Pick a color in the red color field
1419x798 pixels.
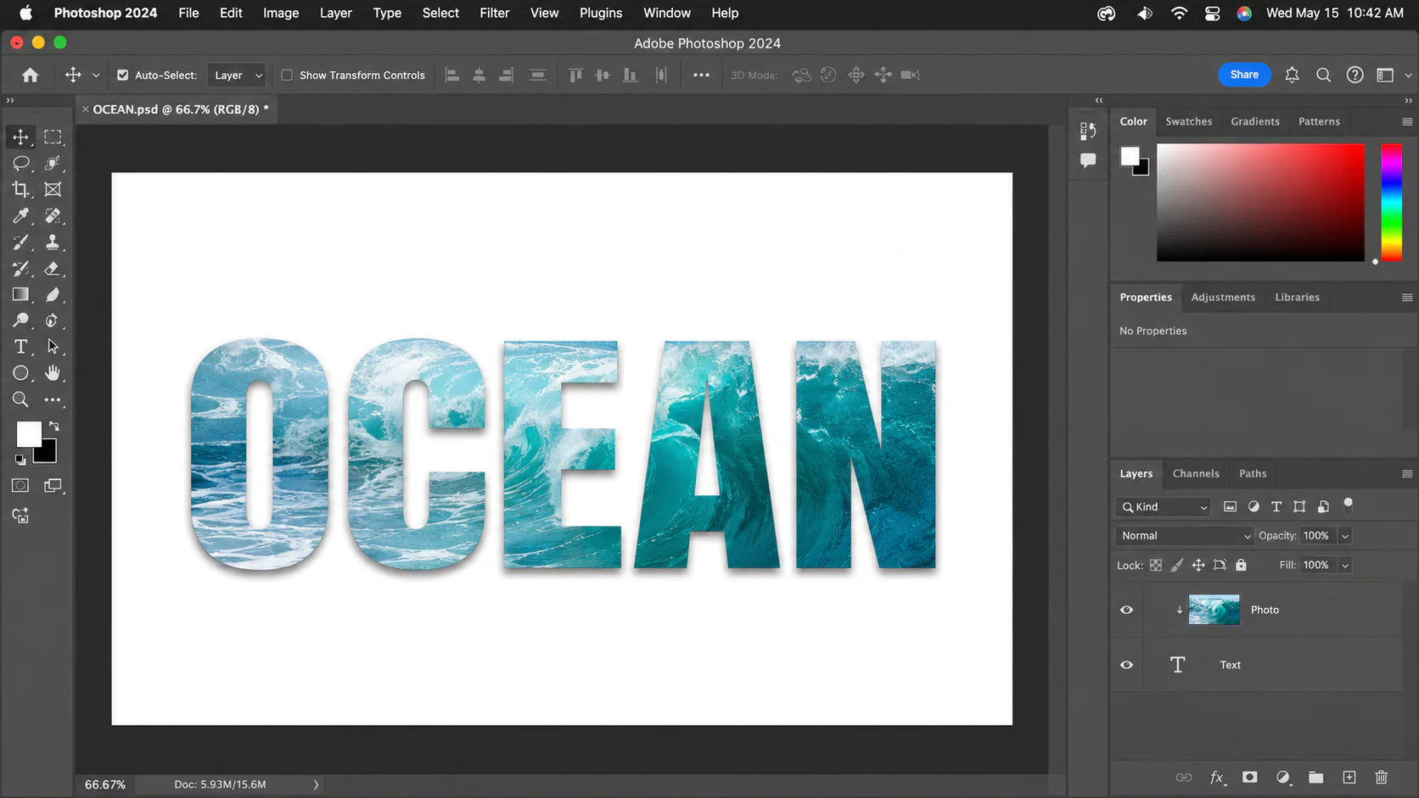pos(1260,202)
